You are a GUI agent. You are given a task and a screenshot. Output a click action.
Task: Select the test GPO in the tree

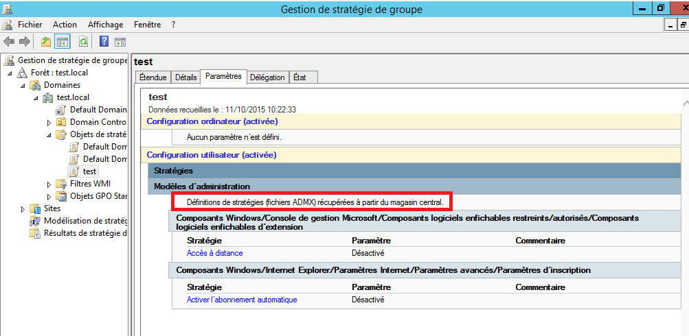tap(89, 171)
